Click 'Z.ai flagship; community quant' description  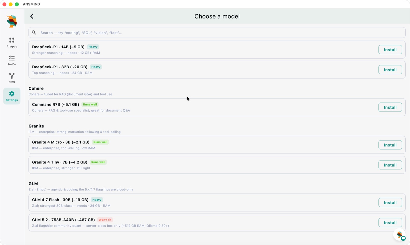[x=100, y=226]
